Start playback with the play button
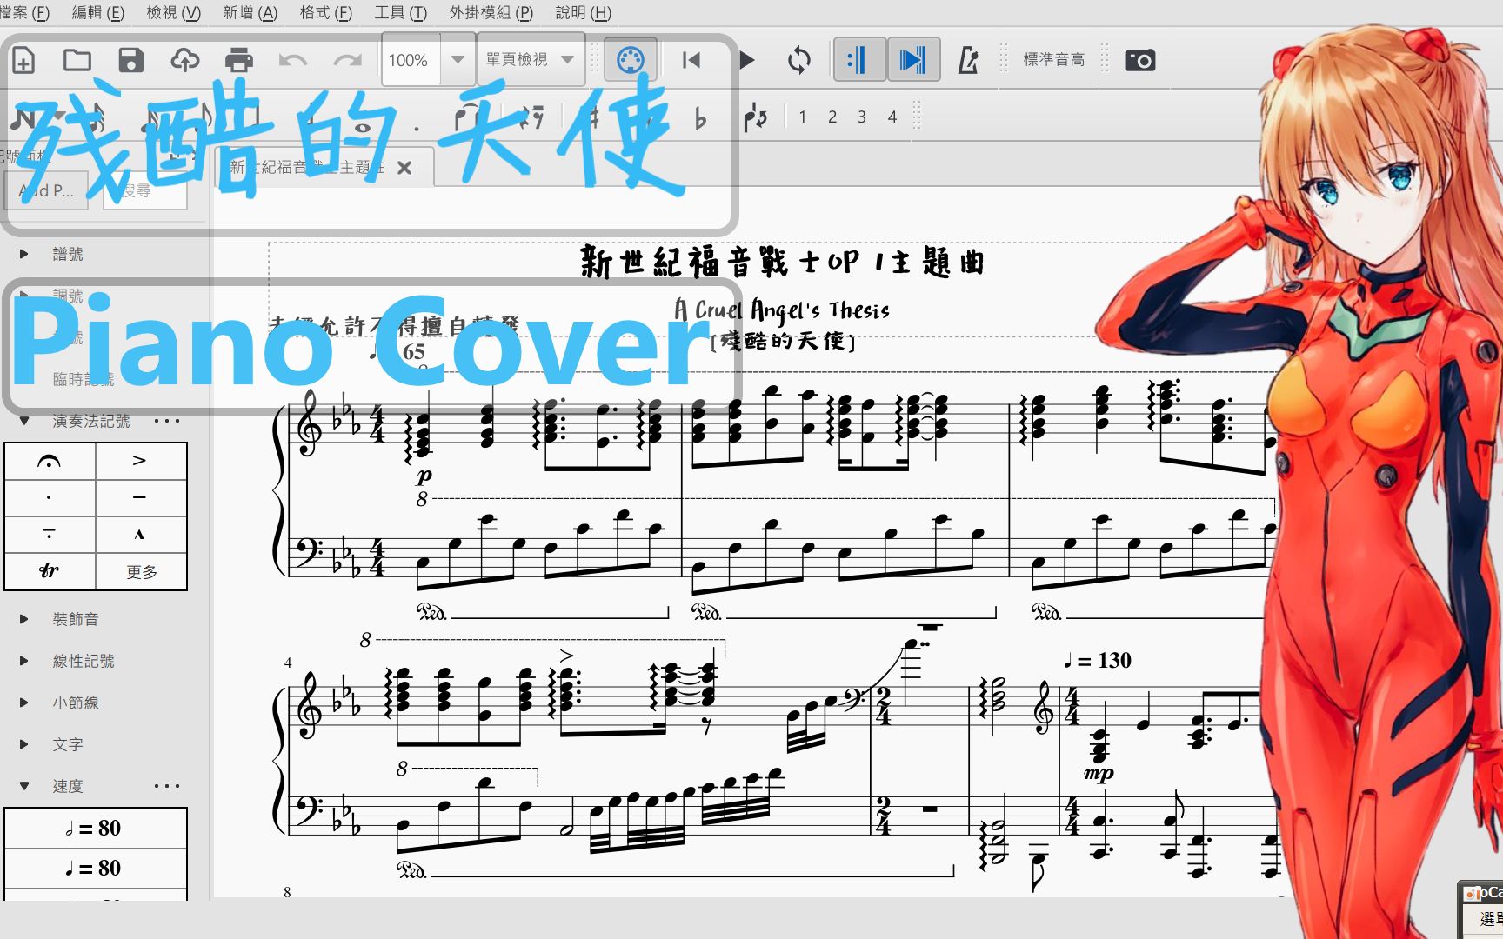Viewport: 1503px width, 939px height. pyautogui.click(x=746, y=60)
